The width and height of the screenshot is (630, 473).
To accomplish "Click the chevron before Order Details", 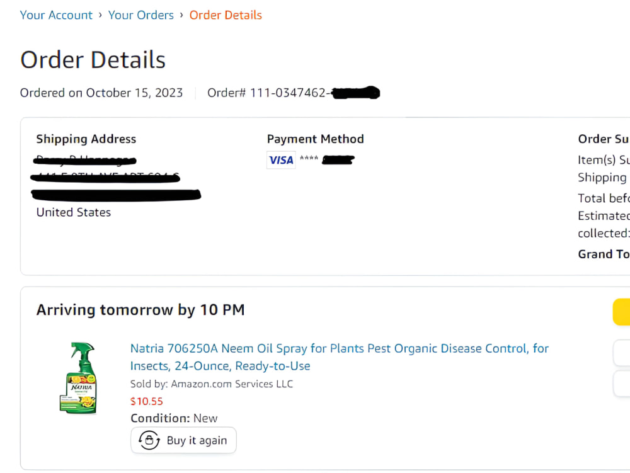I will point(181,15).
